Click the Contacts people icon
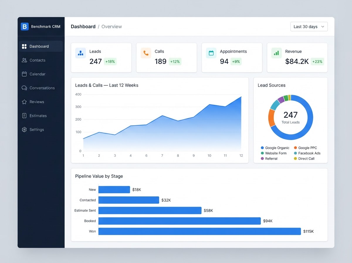The image size is (352, 263). point(24,60)
